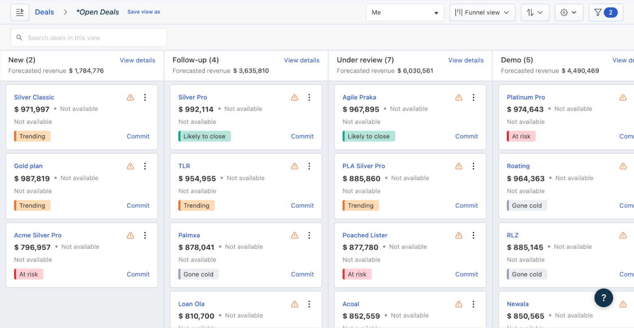Screen dimensions: 634x328
Task: View details for Follow-up stage
Action: pos(302,60)
